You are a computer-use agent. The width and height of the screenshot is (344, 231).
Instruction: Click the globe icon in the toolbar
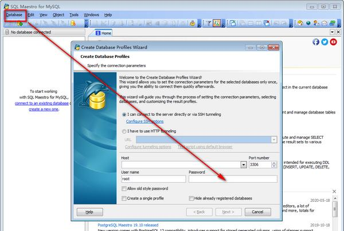point(308,24)
